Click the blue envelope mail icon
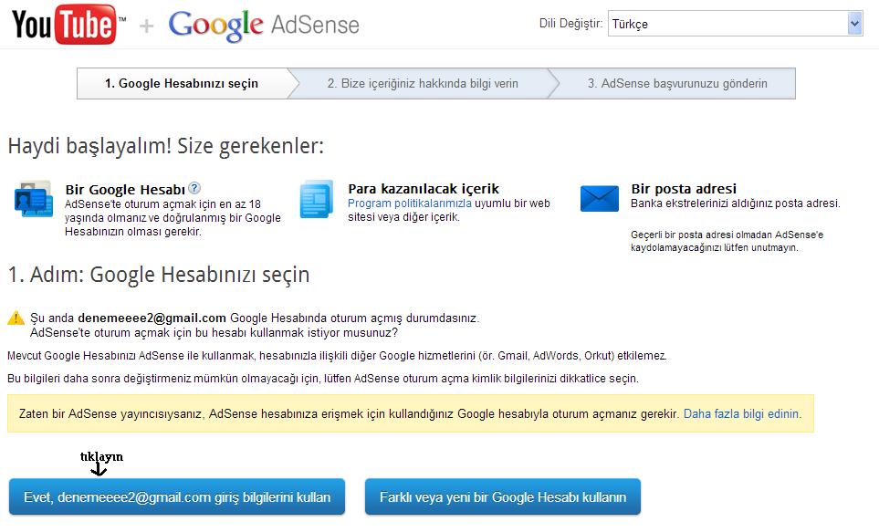Screen dimensions: 879x532 click(600, 198)
